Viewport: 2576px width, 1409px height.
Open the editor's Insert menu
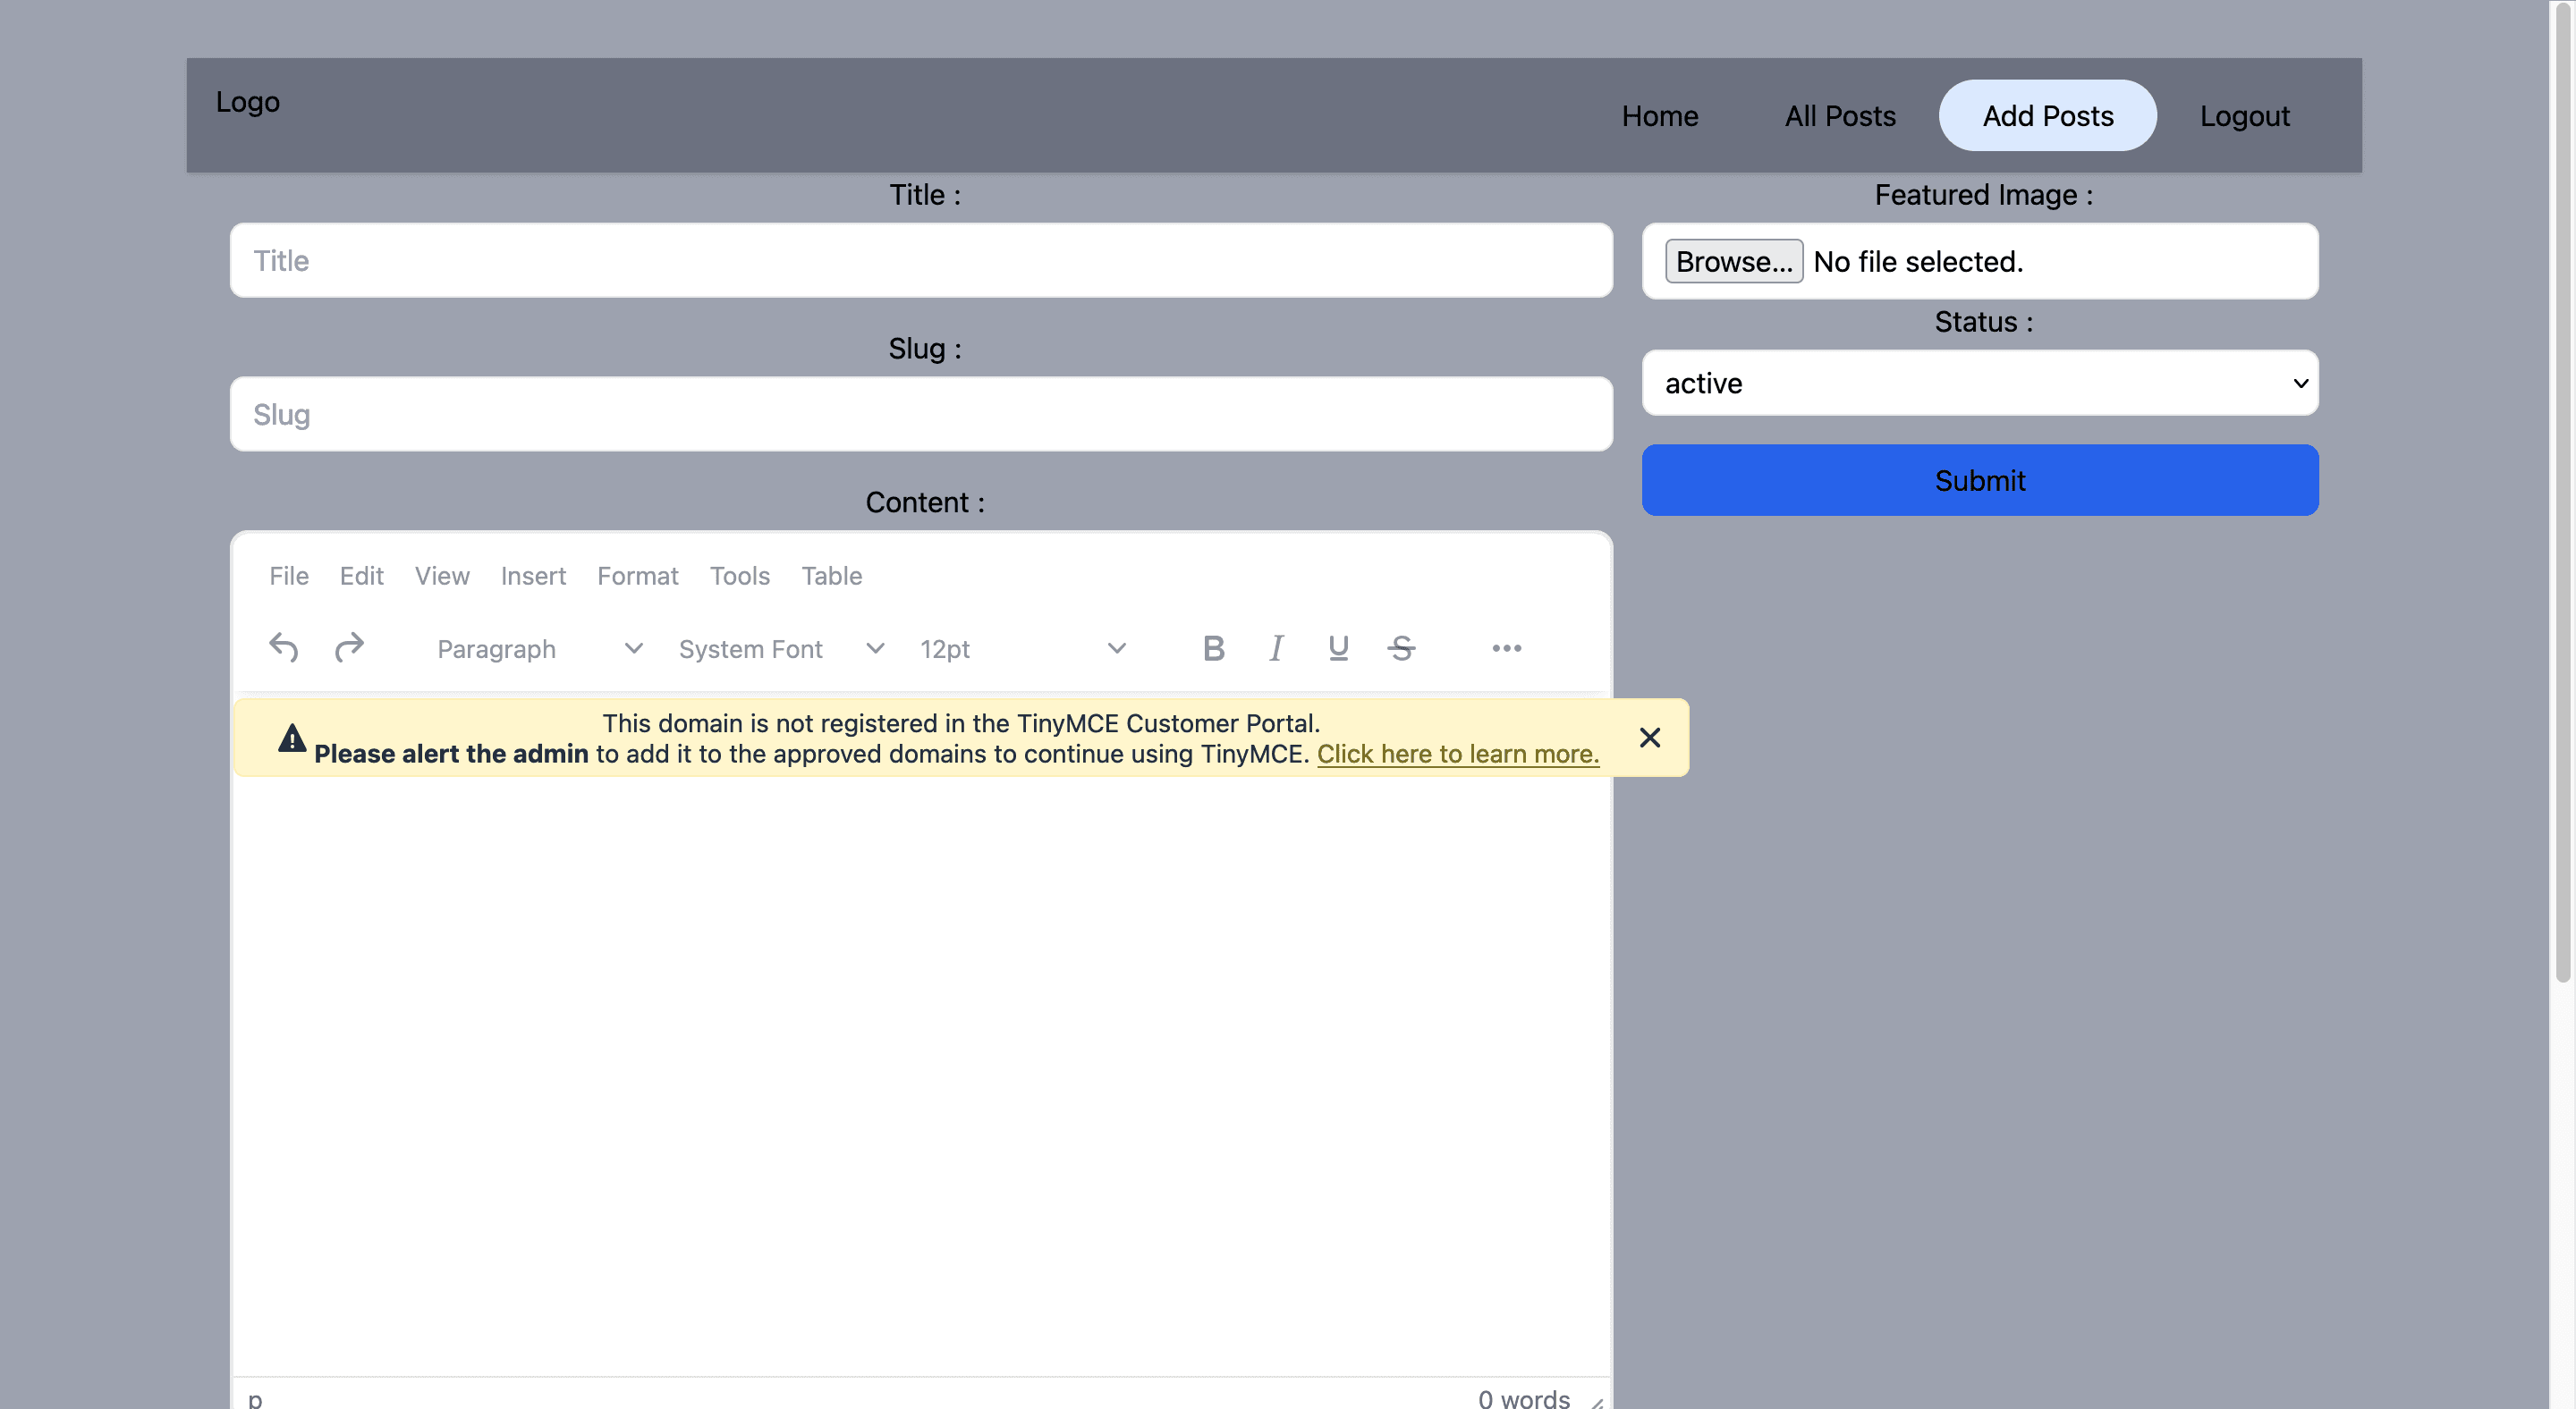533,576
